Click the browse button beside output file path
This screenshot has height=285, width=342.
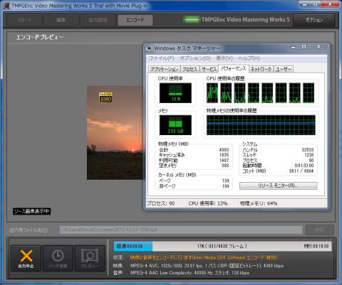(x=319, y=230)
